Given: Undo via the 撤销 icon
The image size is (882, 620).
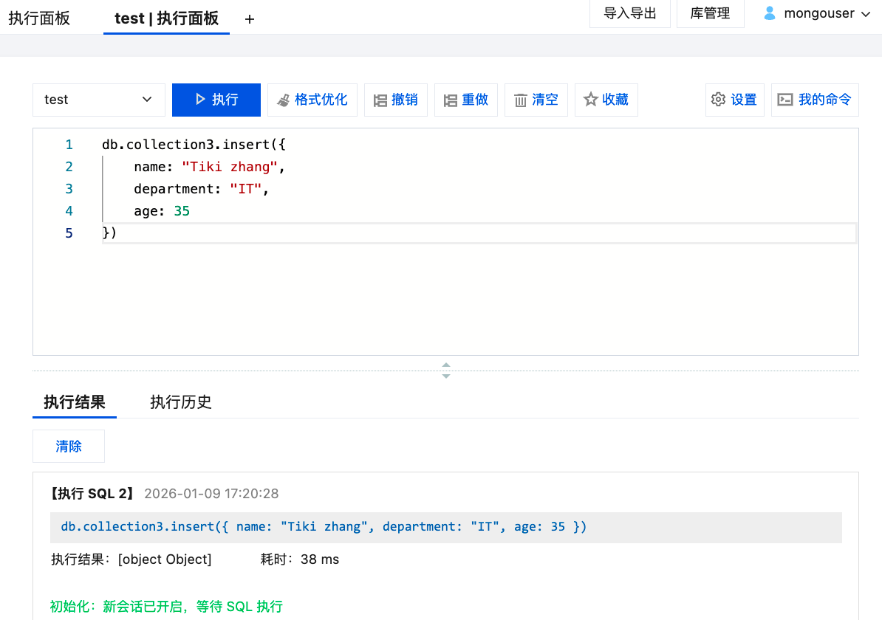Looking at the screenshot, I should (x=380, y=100).
